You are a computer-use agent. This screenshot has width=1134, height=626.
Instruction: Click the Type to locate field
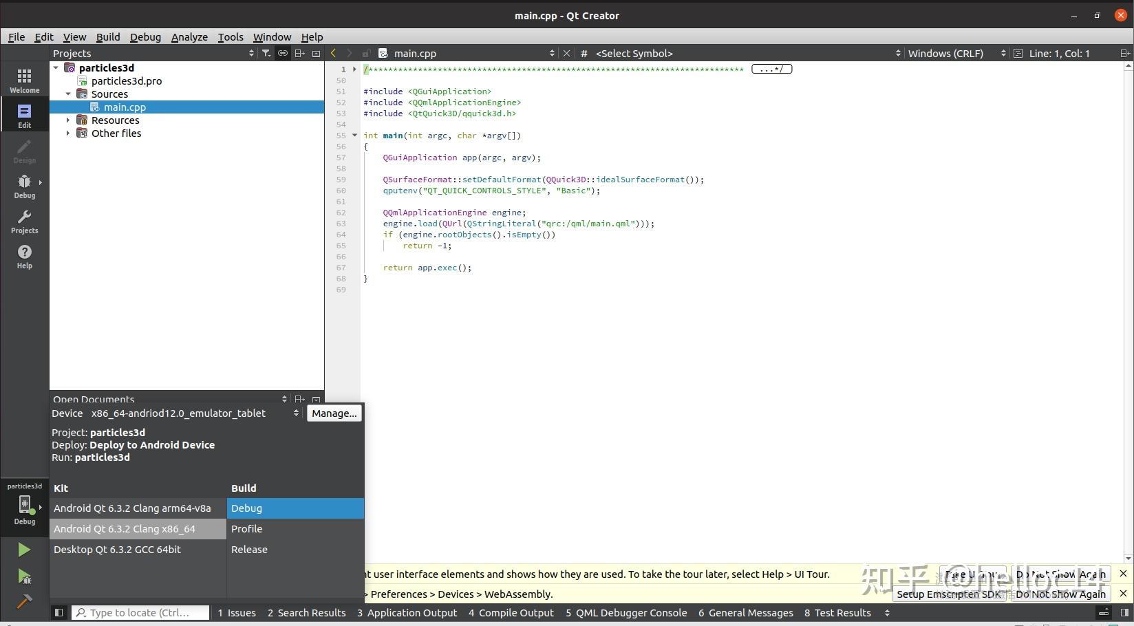140,613
